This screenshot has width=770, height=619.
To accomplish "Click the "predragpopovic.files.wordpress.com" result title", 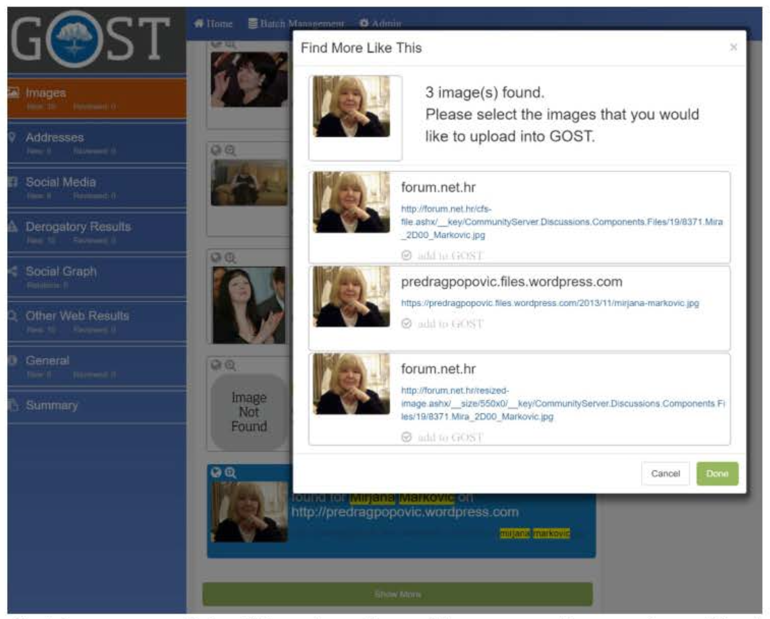I will 511,282.
